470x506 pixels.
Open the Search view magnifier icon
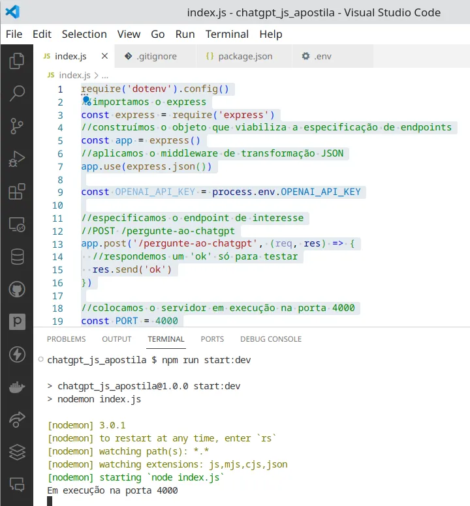pos(17,93)
